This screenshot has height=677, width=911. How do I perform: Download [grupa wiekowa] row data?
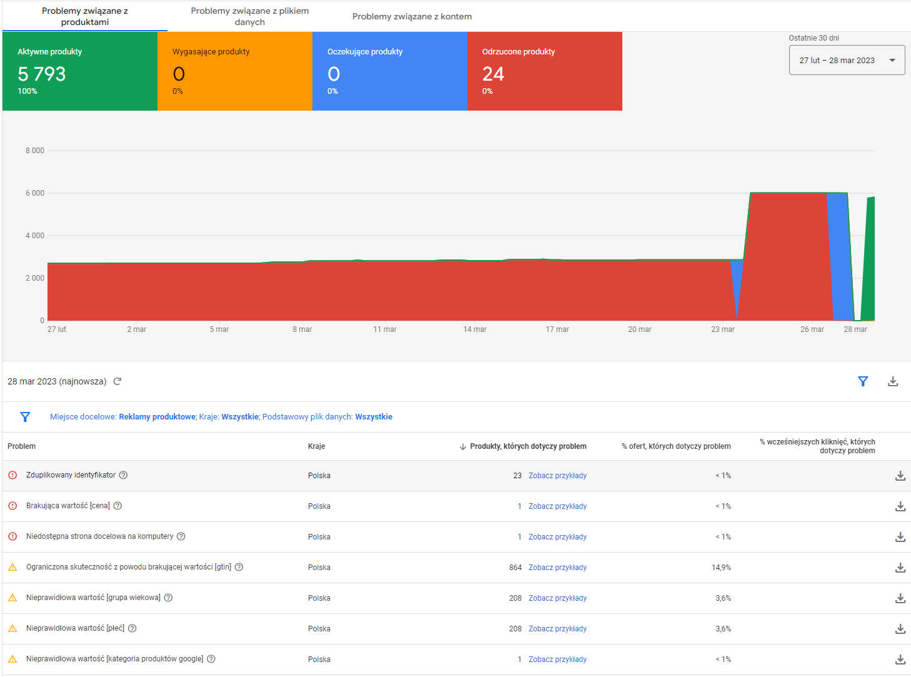pyautogui.click(x=900, y=598)
